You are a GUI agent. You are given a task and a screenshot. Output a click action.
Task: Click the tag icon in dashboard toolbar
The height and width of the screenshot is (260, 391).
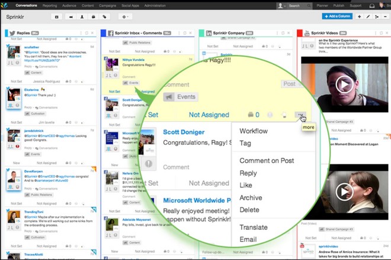point(105,17)
